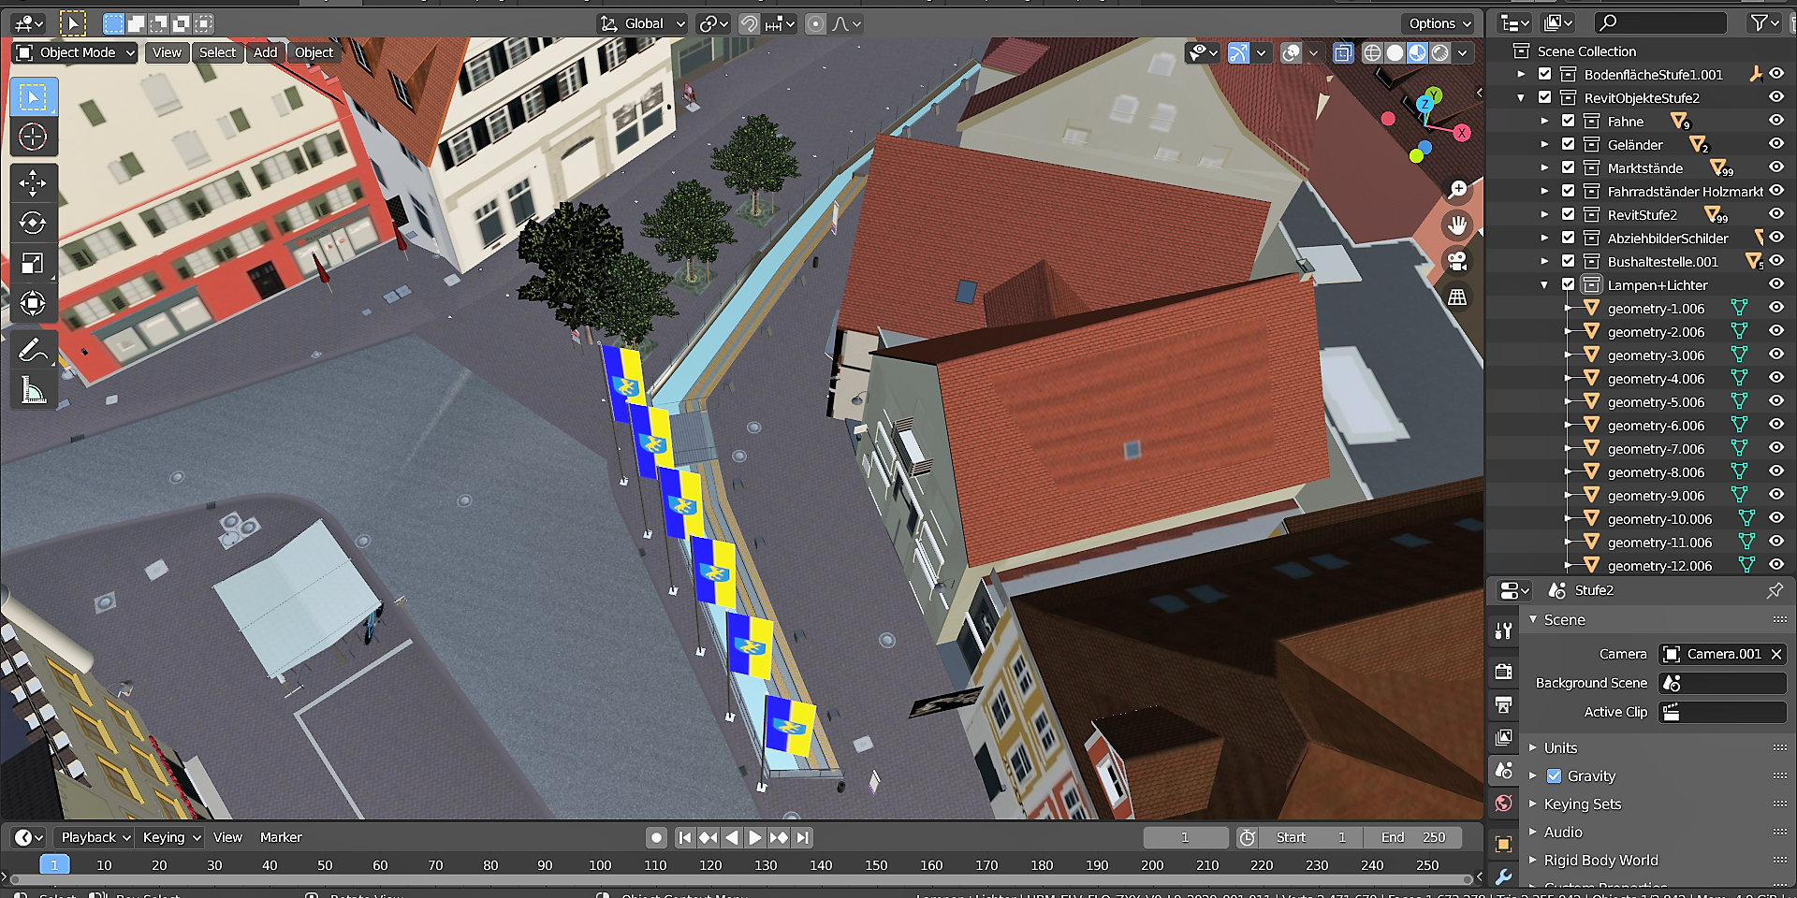Choose the Rotate tool
Viewport: 1797px width, 898px height.
[x=33, y=223]
